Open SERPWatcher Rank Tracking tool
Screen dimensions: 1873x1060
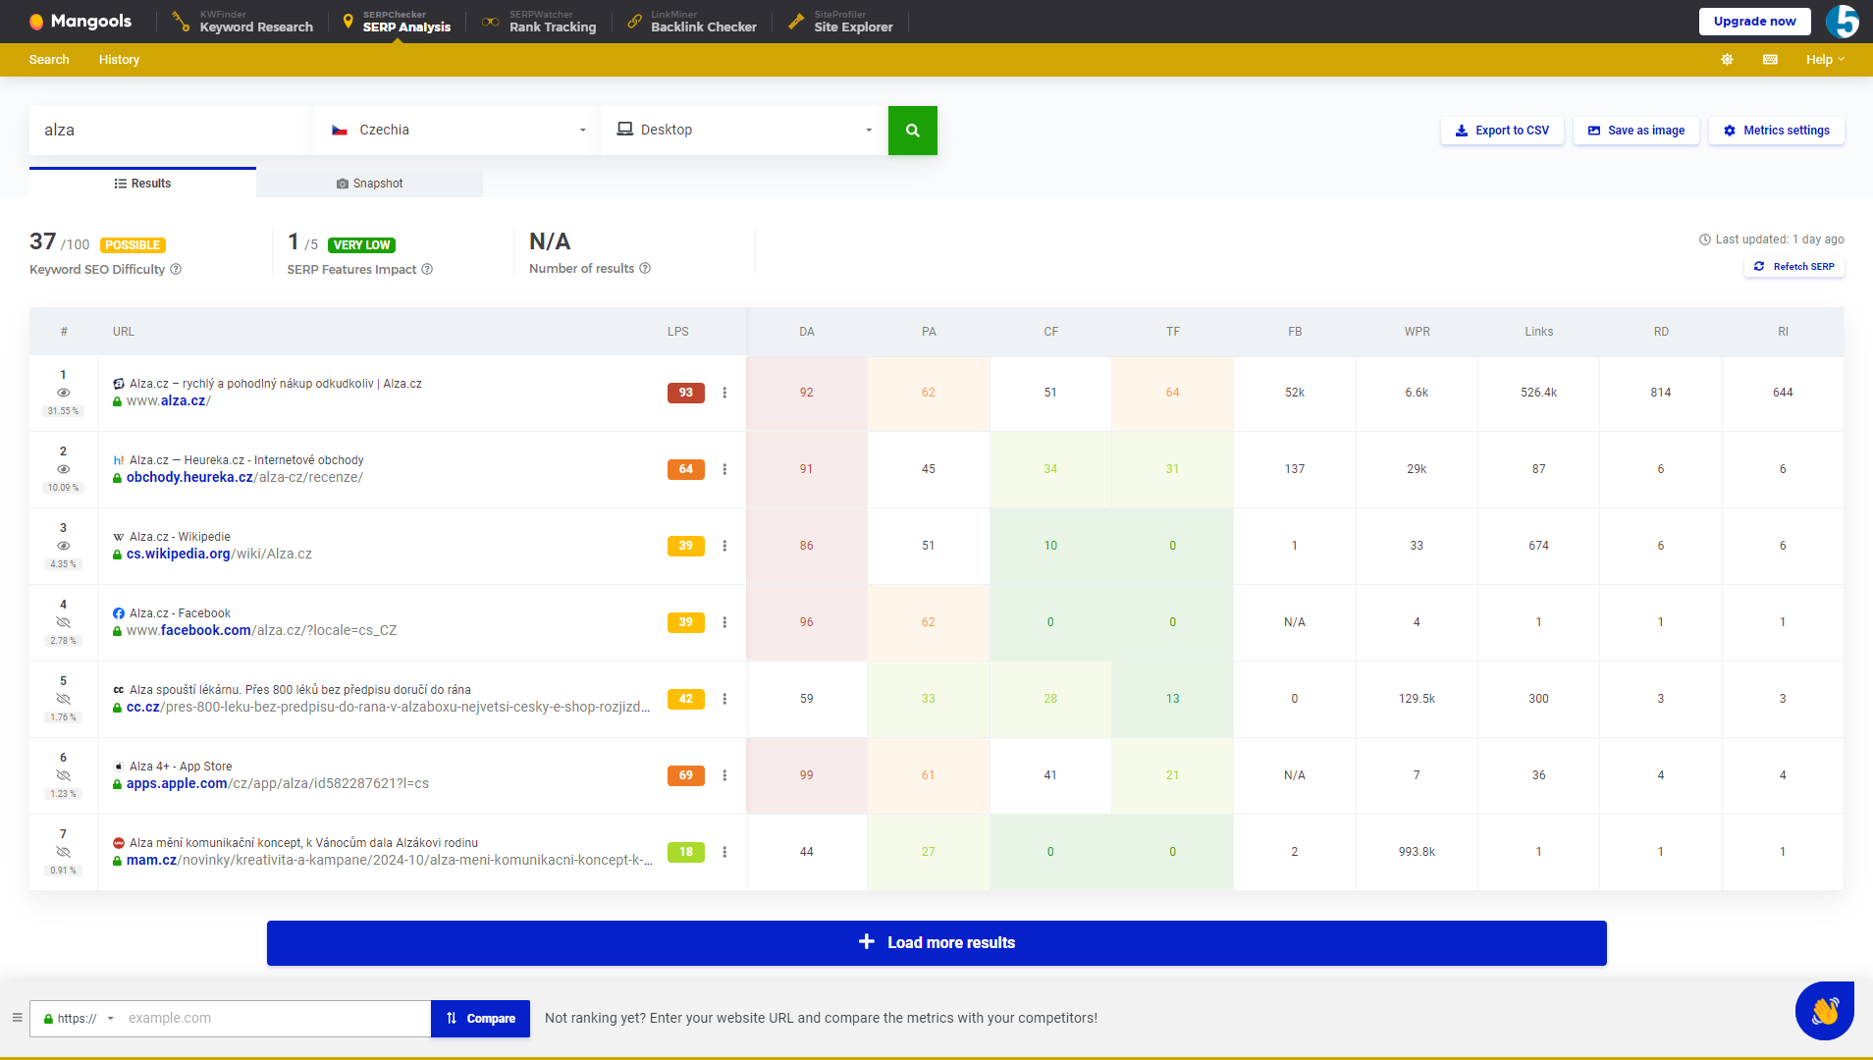point(539,22)
